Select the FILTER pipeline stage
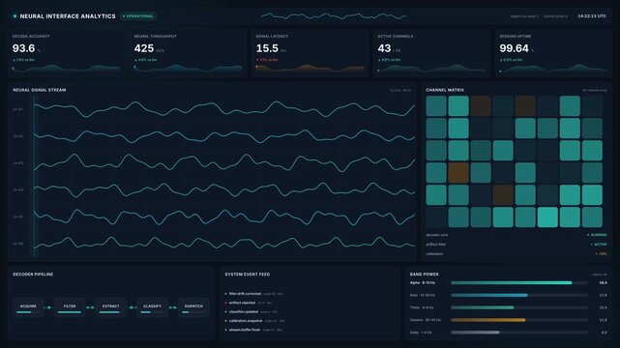This screenshot has height=348, width=620. coord(70,307)
